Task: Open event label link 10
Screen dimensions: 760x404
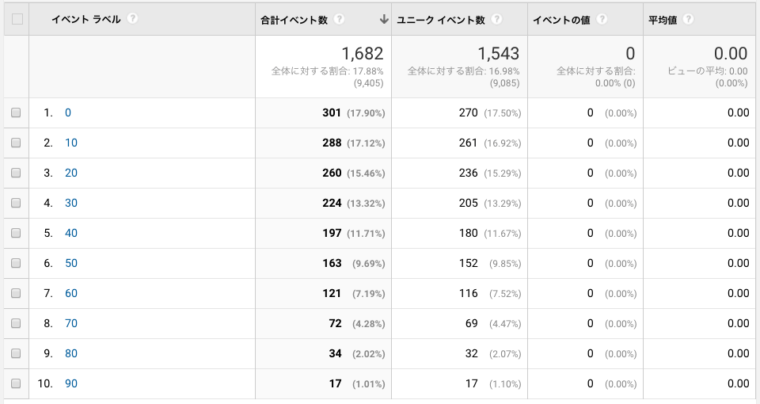Action: click(70, 143)
